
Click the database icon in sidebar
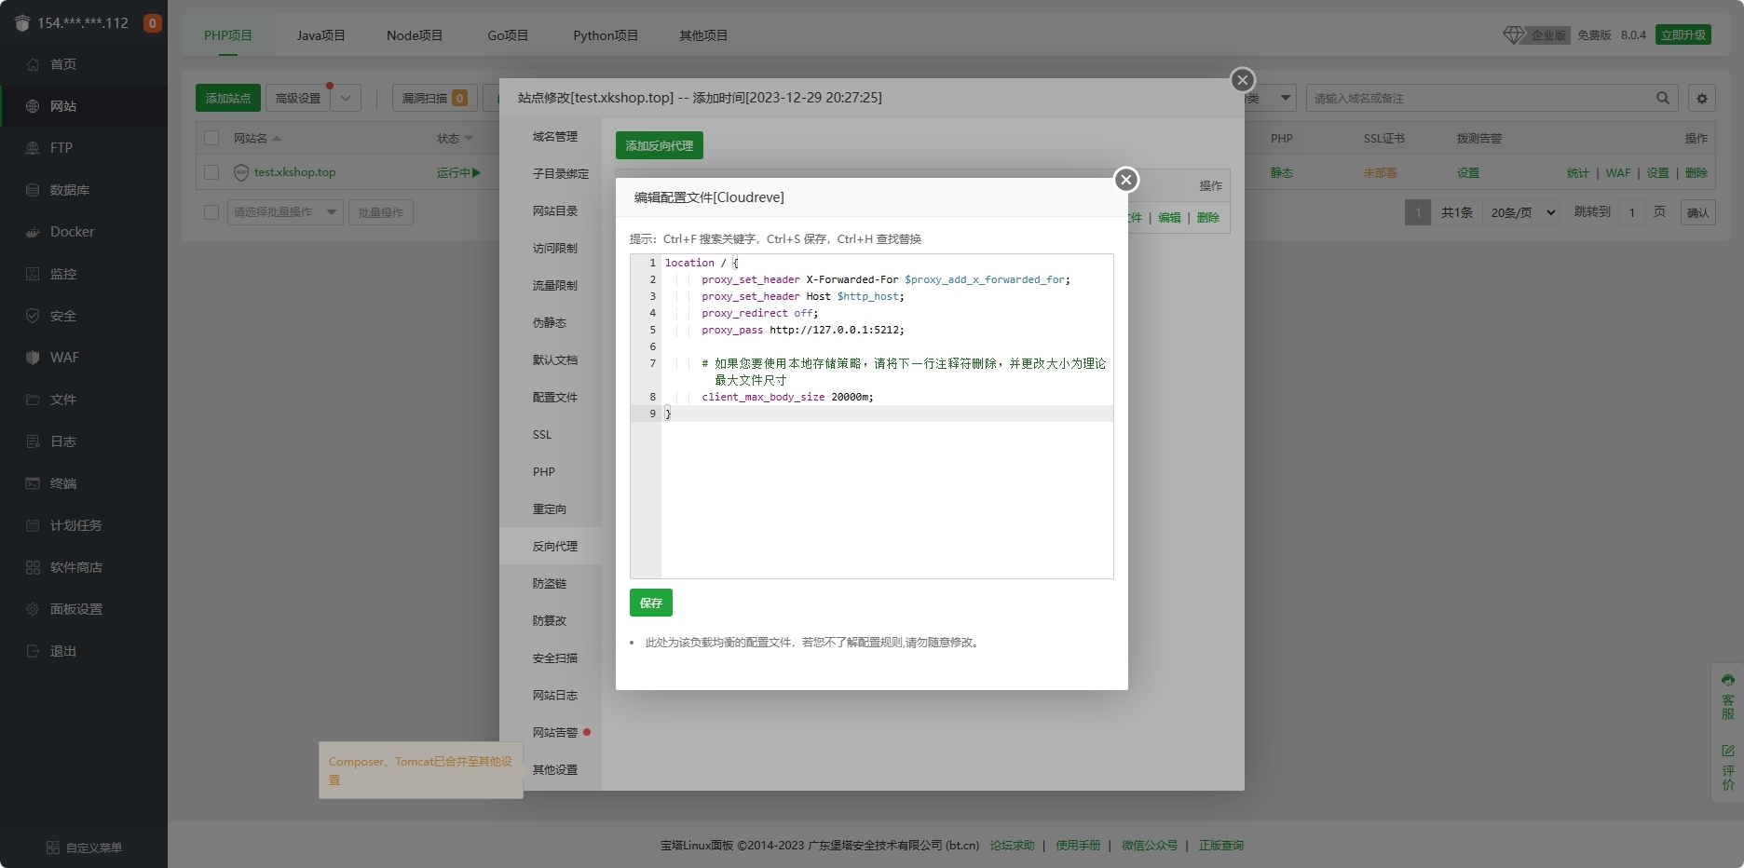click(33, 190)
